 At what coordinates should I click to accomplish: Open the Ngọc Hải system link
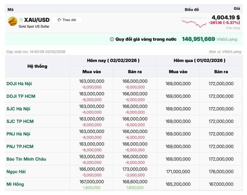pyautogui.click(x=16, y=172)
